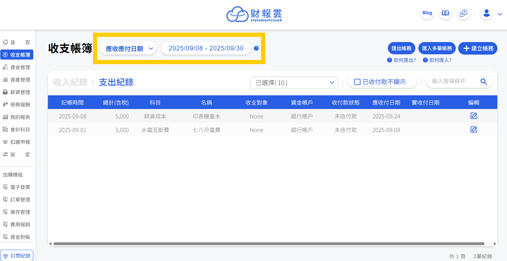Open the 已選擇(10) column selector
The height and width of the screenshot is (261, 507).
pos(294,83)
